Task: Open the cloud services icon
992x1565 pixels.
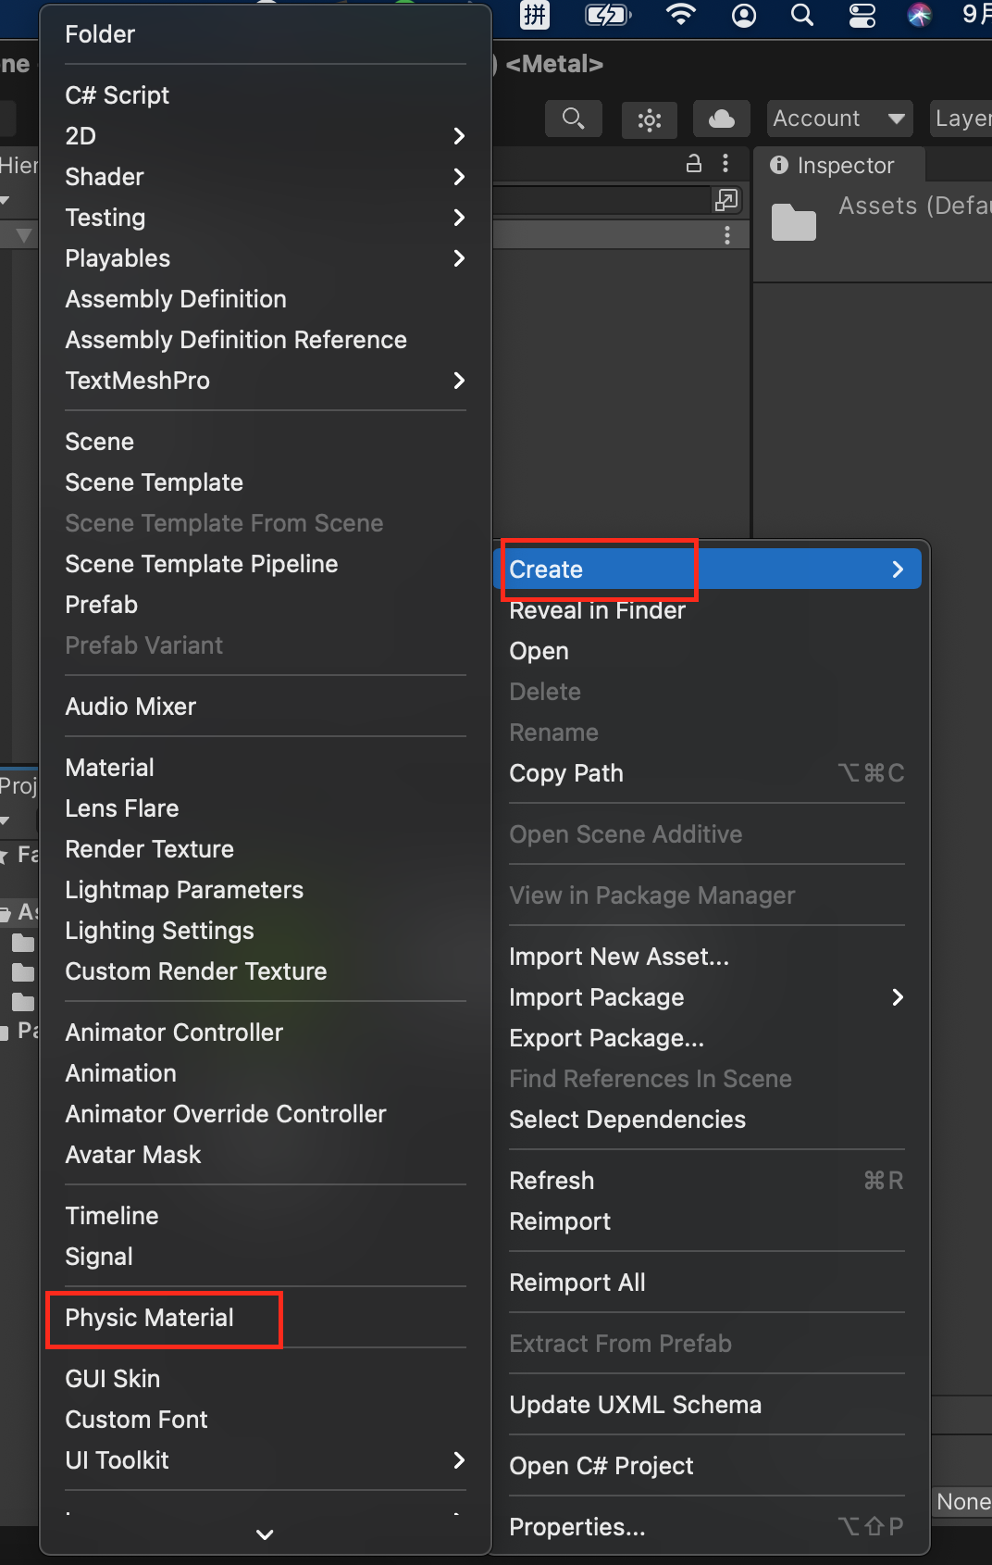Action: [721, 119]
